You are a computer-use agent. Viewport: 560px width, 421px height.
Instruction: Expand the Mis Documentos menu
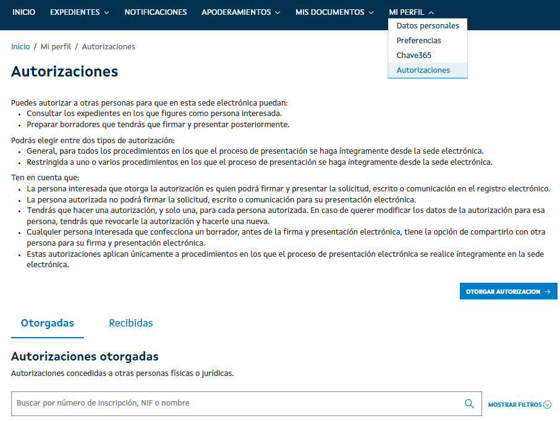(x=334, y=12)
